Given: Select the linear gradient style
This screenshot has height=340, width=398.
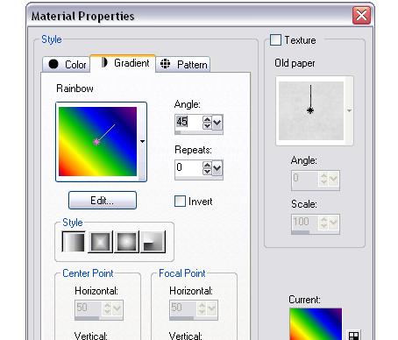Looking at the screenshot, I should point(74,242).
